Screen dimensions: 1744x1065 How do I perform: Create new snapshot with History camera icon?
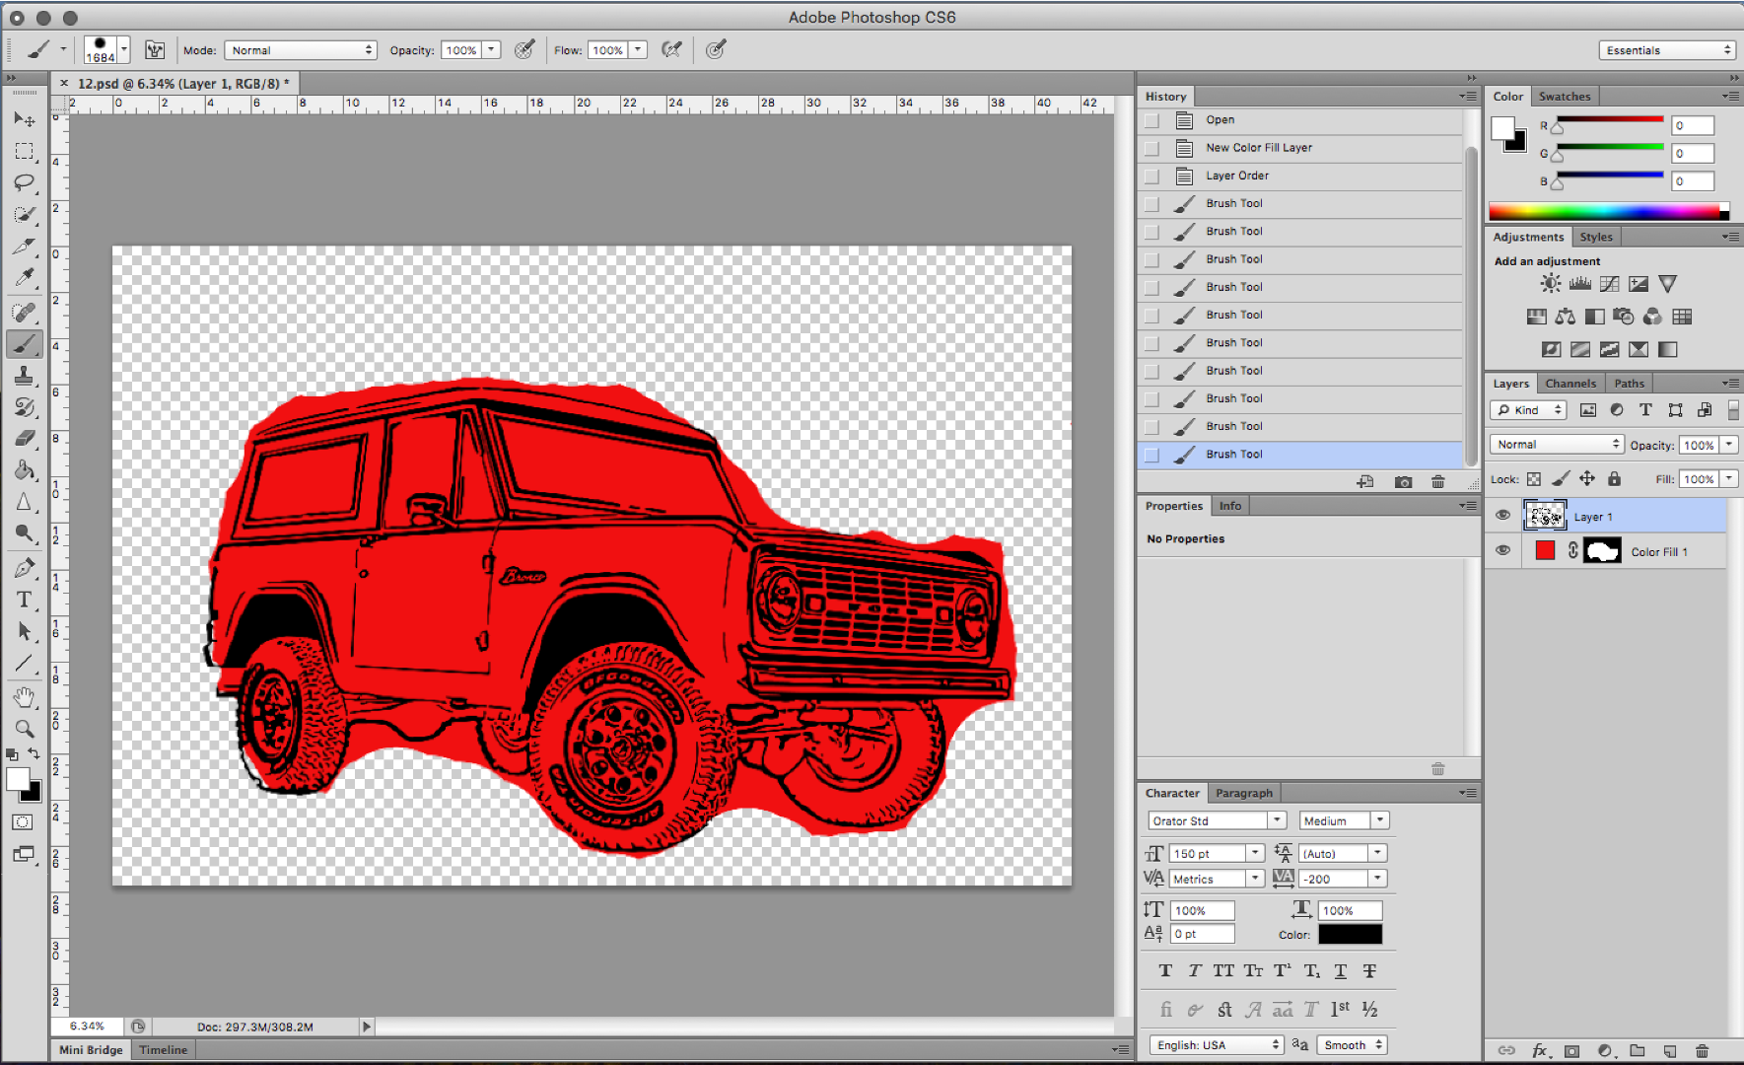1402,481
